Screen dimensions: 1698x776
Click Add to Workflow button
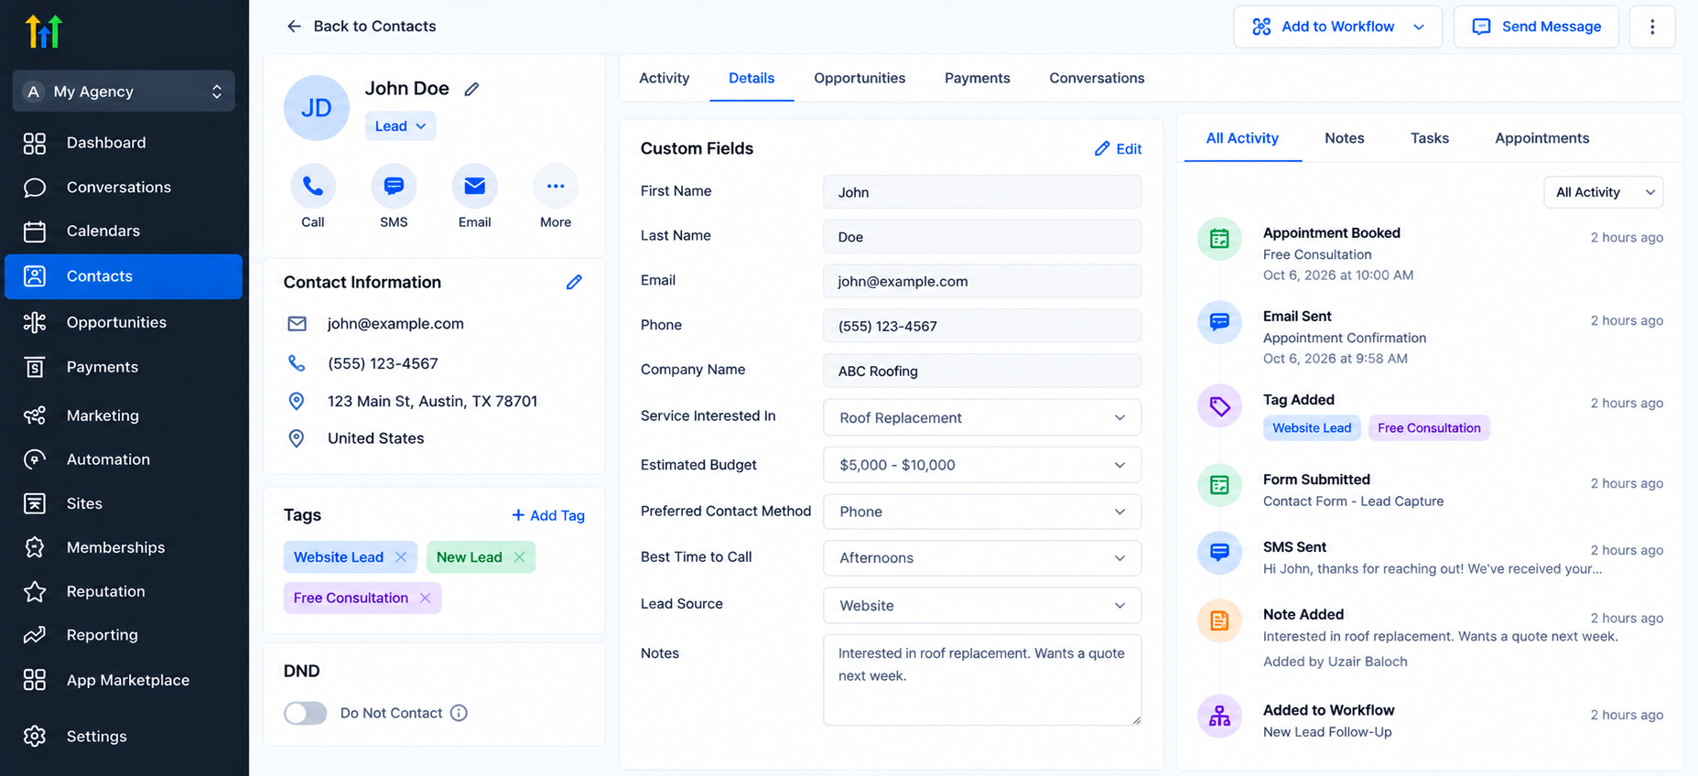point(1337,27)
